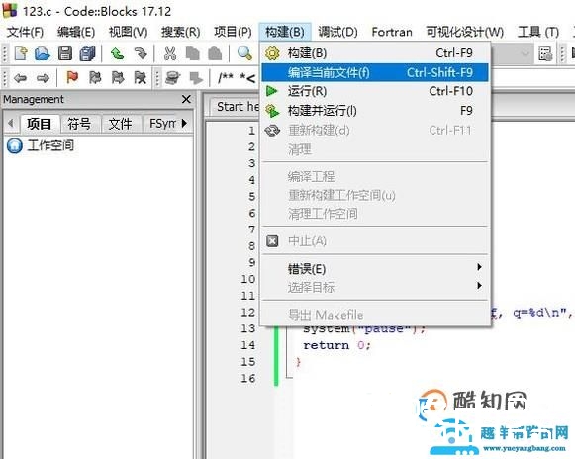Select the 工作空间 tree item

pos(50,145)
